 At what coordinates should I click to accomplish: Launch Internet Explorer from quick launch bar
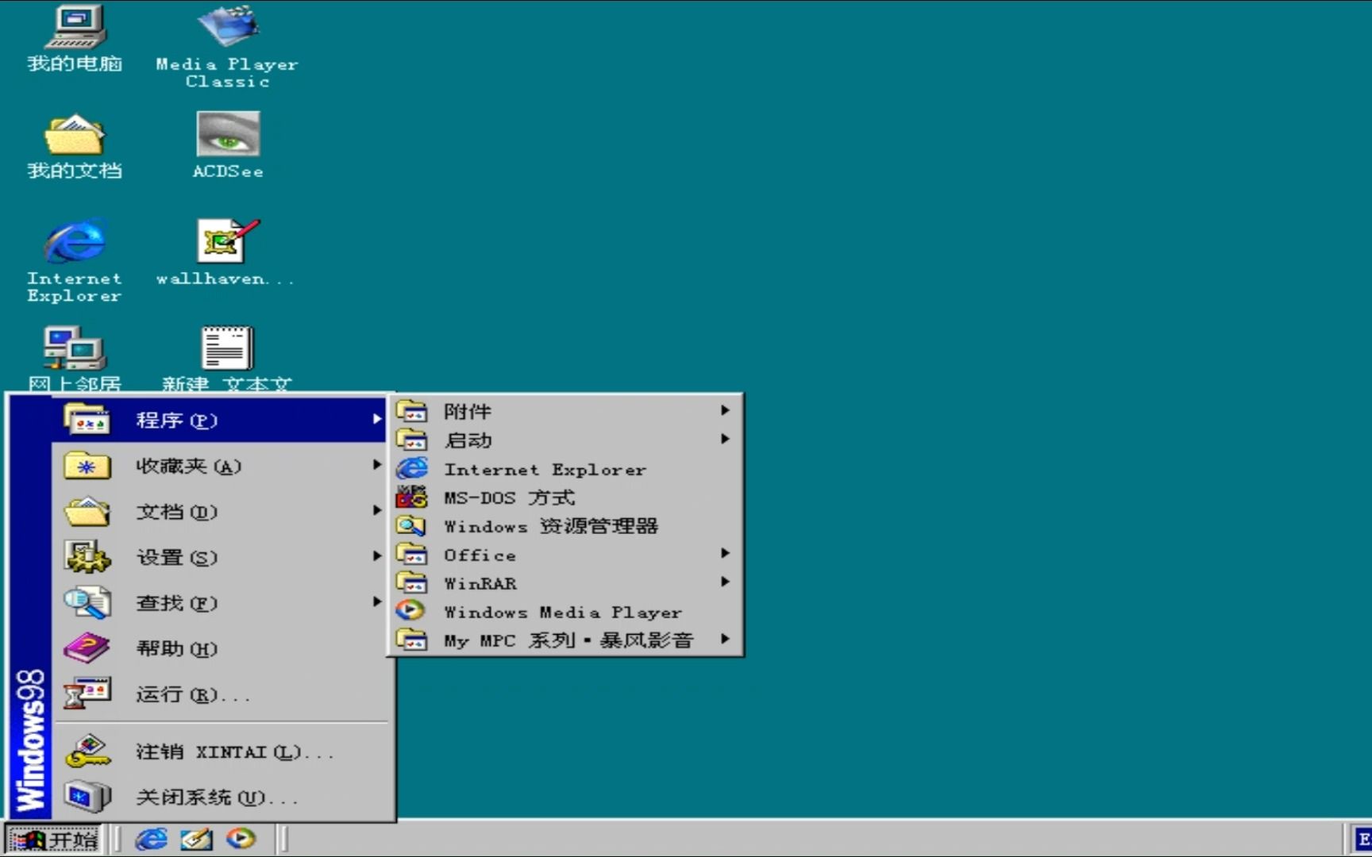[x=151, y=839]
